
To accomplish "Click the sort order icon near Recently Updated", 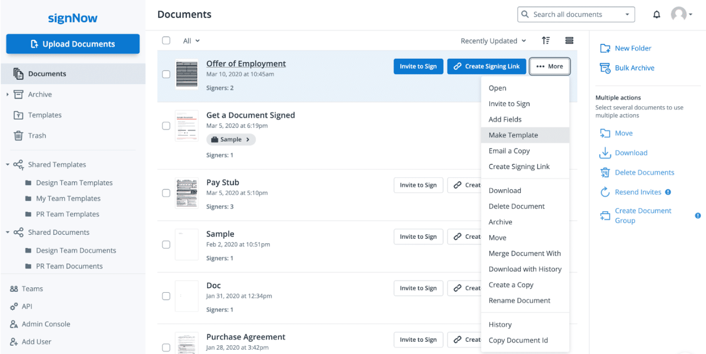I will tap(546, 41).
